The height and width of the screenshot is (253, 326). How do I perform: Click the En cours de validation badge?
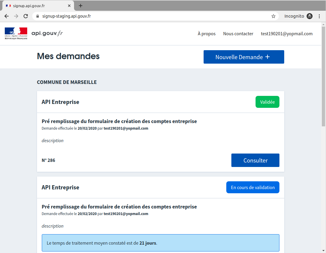pos(253,187)
